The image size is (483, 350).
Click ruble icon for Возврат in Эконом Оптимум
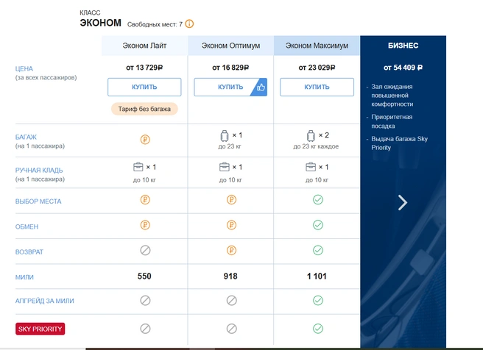[x=231, y=250]
